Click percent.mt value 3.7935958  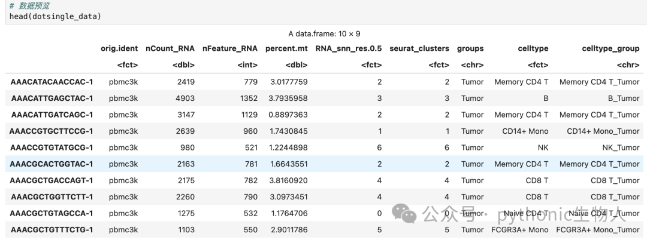[x=288, y=99]
